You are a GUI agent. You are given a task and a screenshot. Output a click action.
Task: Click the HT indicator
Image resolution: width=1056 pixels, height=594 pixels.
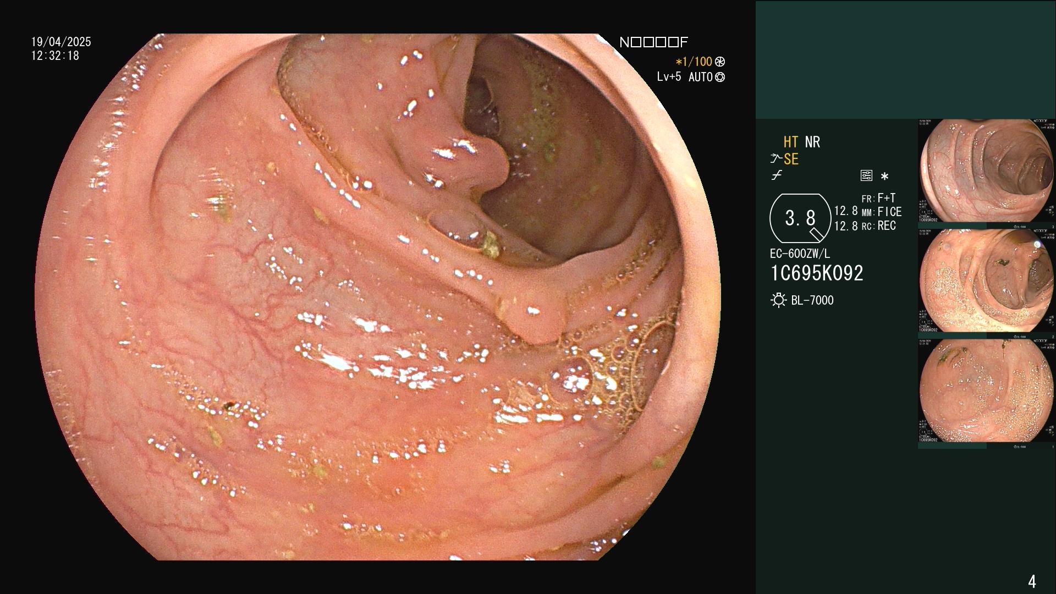click(x=791, y=142)
